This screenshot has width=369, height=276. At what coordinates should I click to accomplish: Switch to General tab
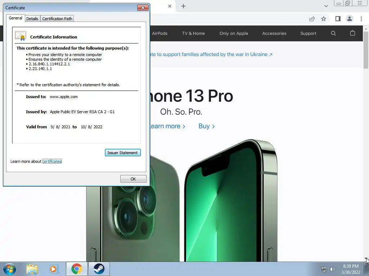point(15,18)
